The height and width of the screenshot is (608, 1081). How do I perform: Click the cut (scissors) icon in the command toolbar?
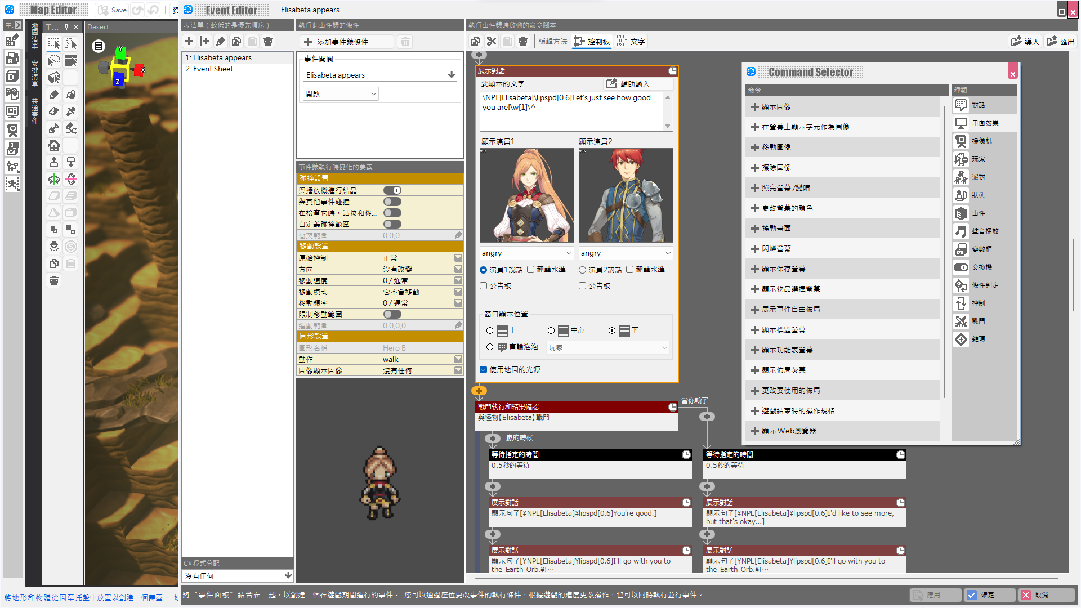[492, 41]
